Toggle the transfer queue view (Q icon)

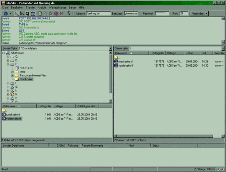(x=27, y=14)
